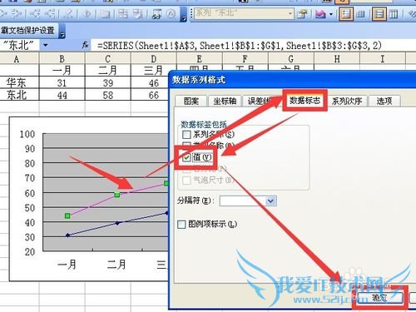Click the 一月 chart category axis label

point(67,265)
